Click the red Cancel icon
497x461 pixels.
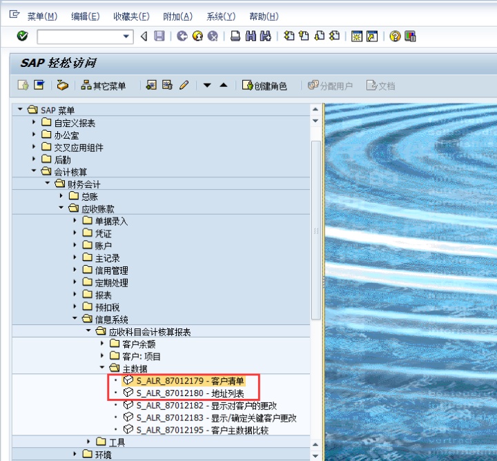213,36
